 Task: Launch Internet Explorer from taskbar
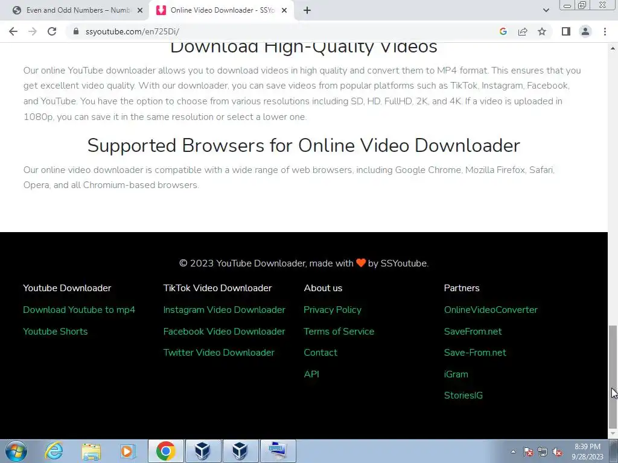coord(54,451)
